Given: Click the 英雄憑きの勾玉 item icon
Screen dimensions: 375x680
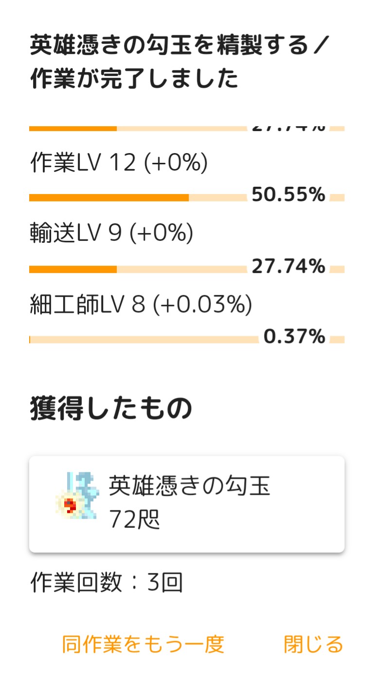Looking at the screenshot, I should [77, 495].
